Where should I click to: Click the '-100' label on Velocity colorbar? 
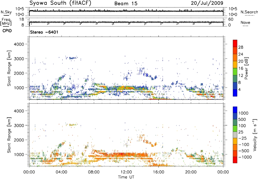[244, 144]
